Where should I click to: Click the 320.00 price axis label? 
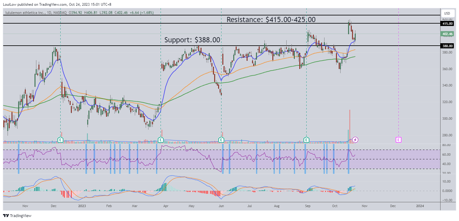tap(447, 102)
